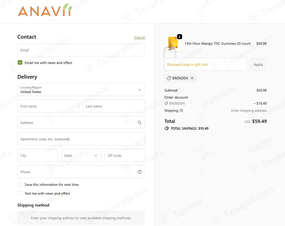Click the ZIP code field
285x226 pixels.
124,155
